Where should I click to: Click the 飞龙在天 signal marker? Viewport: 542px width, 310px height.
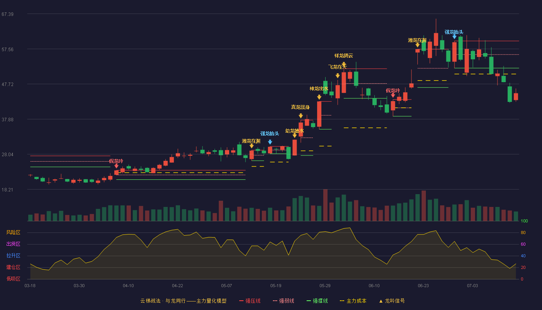tap(338, 76)
